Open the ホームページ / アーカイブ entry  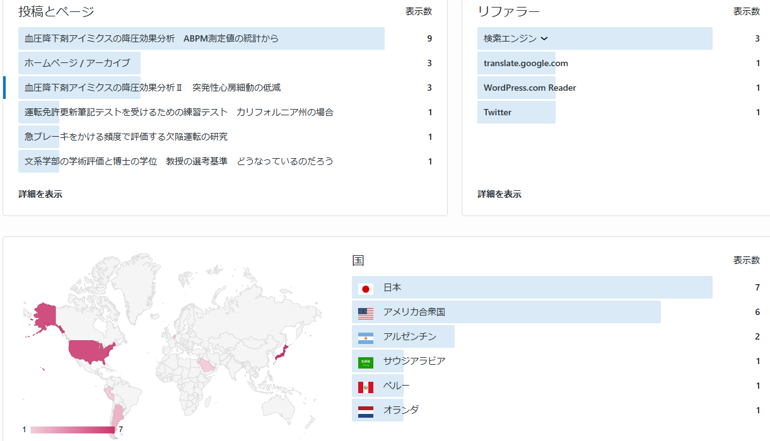click(x=77, y=63)
